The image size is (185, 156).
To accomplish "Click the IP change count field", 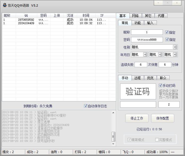I will coord(169,104).
